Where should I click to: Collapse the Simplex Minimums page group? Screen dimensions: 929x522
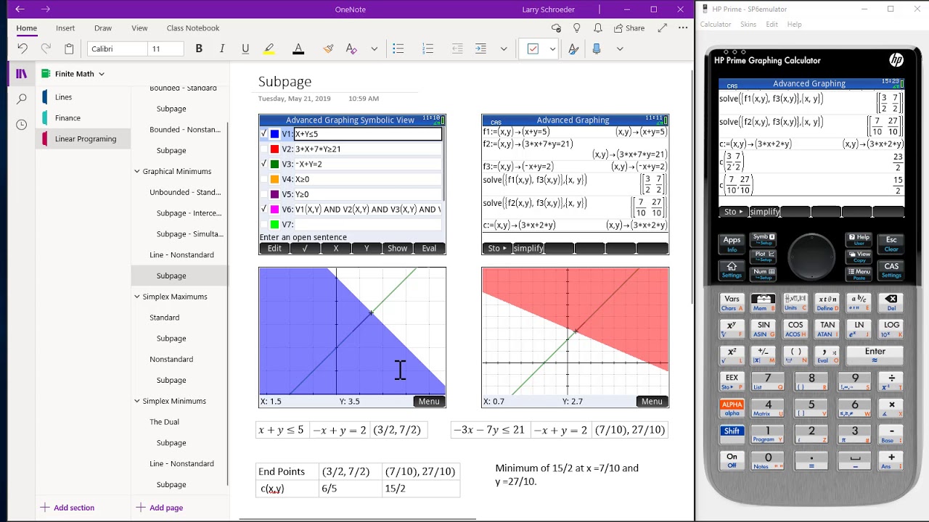point(136,401)
